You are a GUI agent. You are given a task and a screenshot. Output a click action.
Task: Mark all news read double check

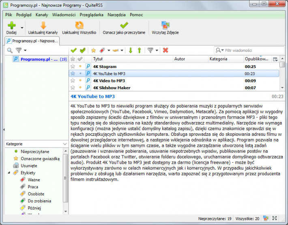point(83,50)
